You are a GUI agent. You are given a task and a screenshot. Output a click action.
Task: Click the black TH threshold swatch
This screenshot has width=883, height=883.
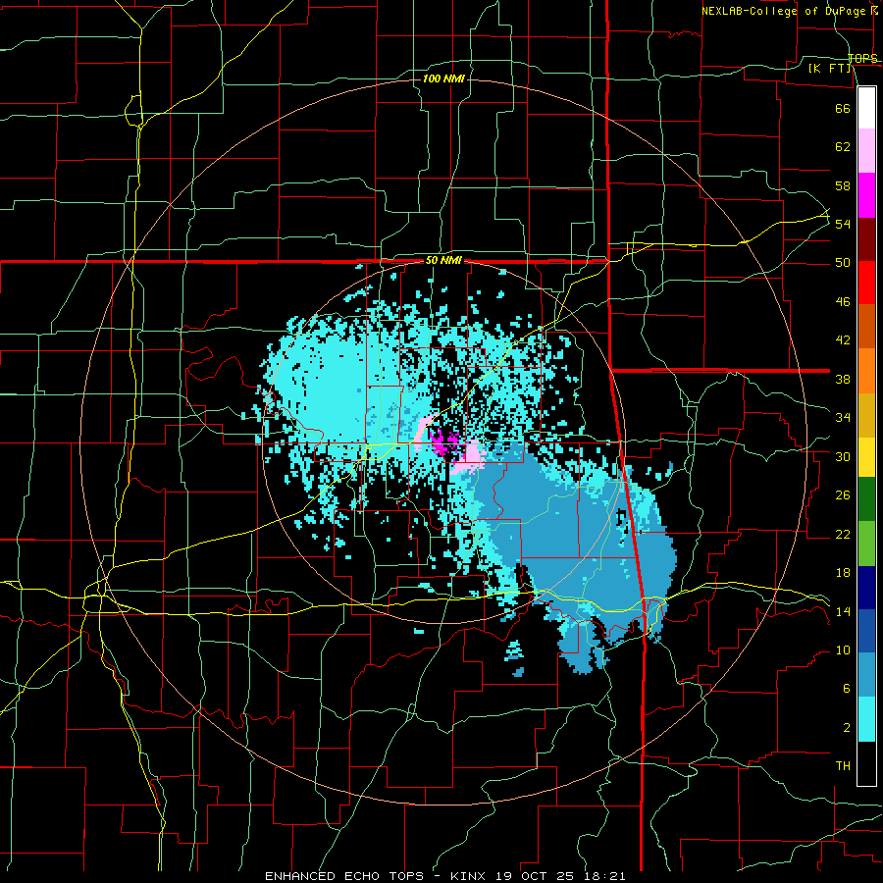(x=866, y=763)
